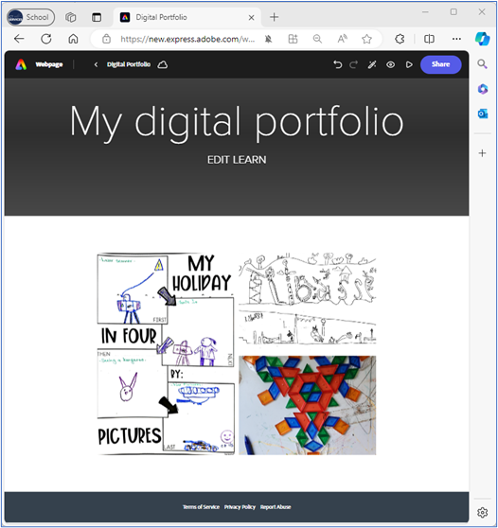Redo the last undone edit

pos(353,64)
